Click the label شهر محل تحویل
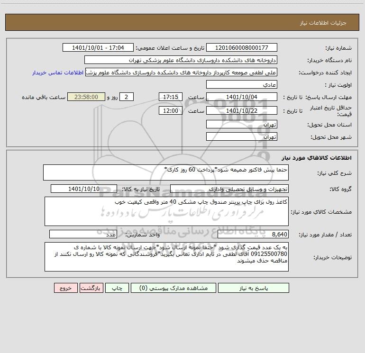The width and height of the screenshot is (365, 353). 331,137
